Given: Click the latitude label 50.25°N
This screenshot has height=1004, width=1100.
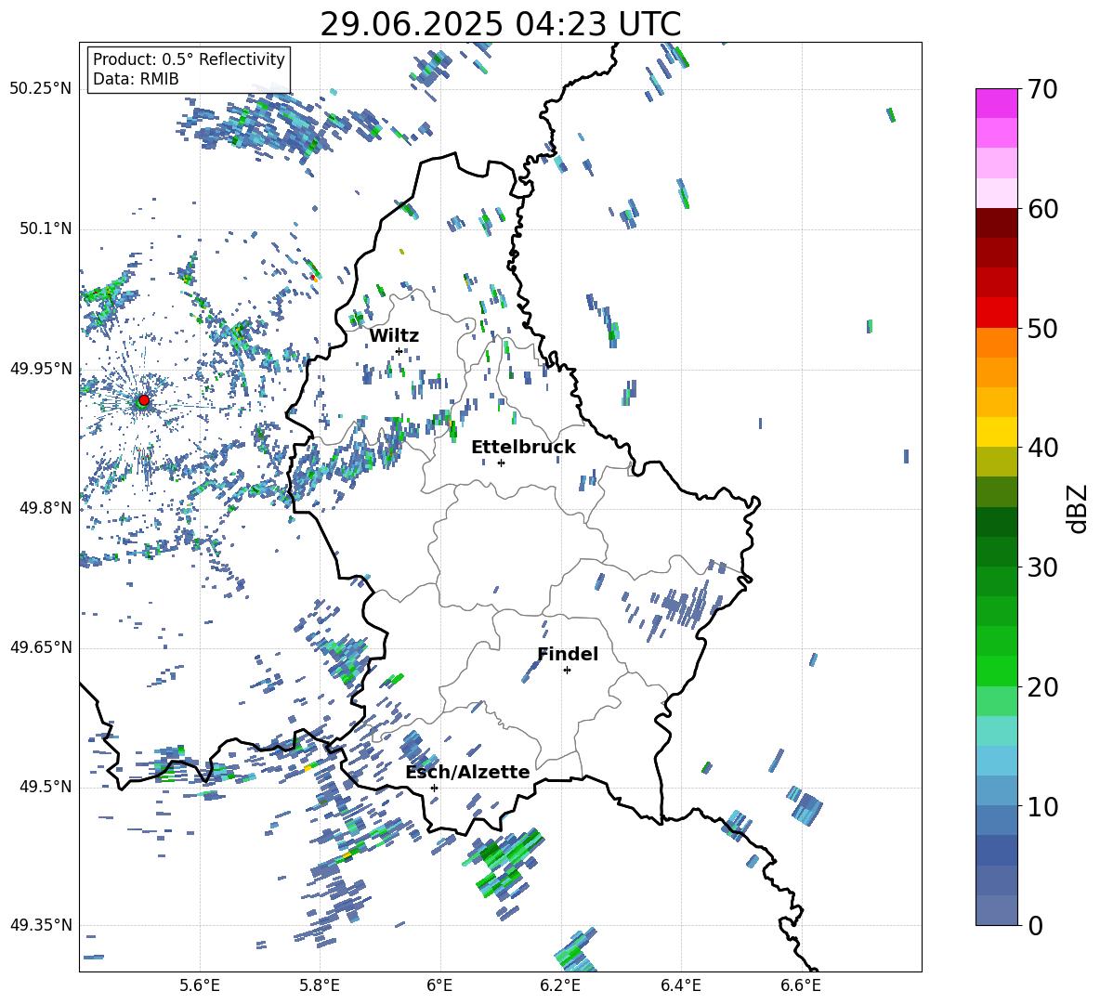Looking at the screenshot, I should coord(41,89).
